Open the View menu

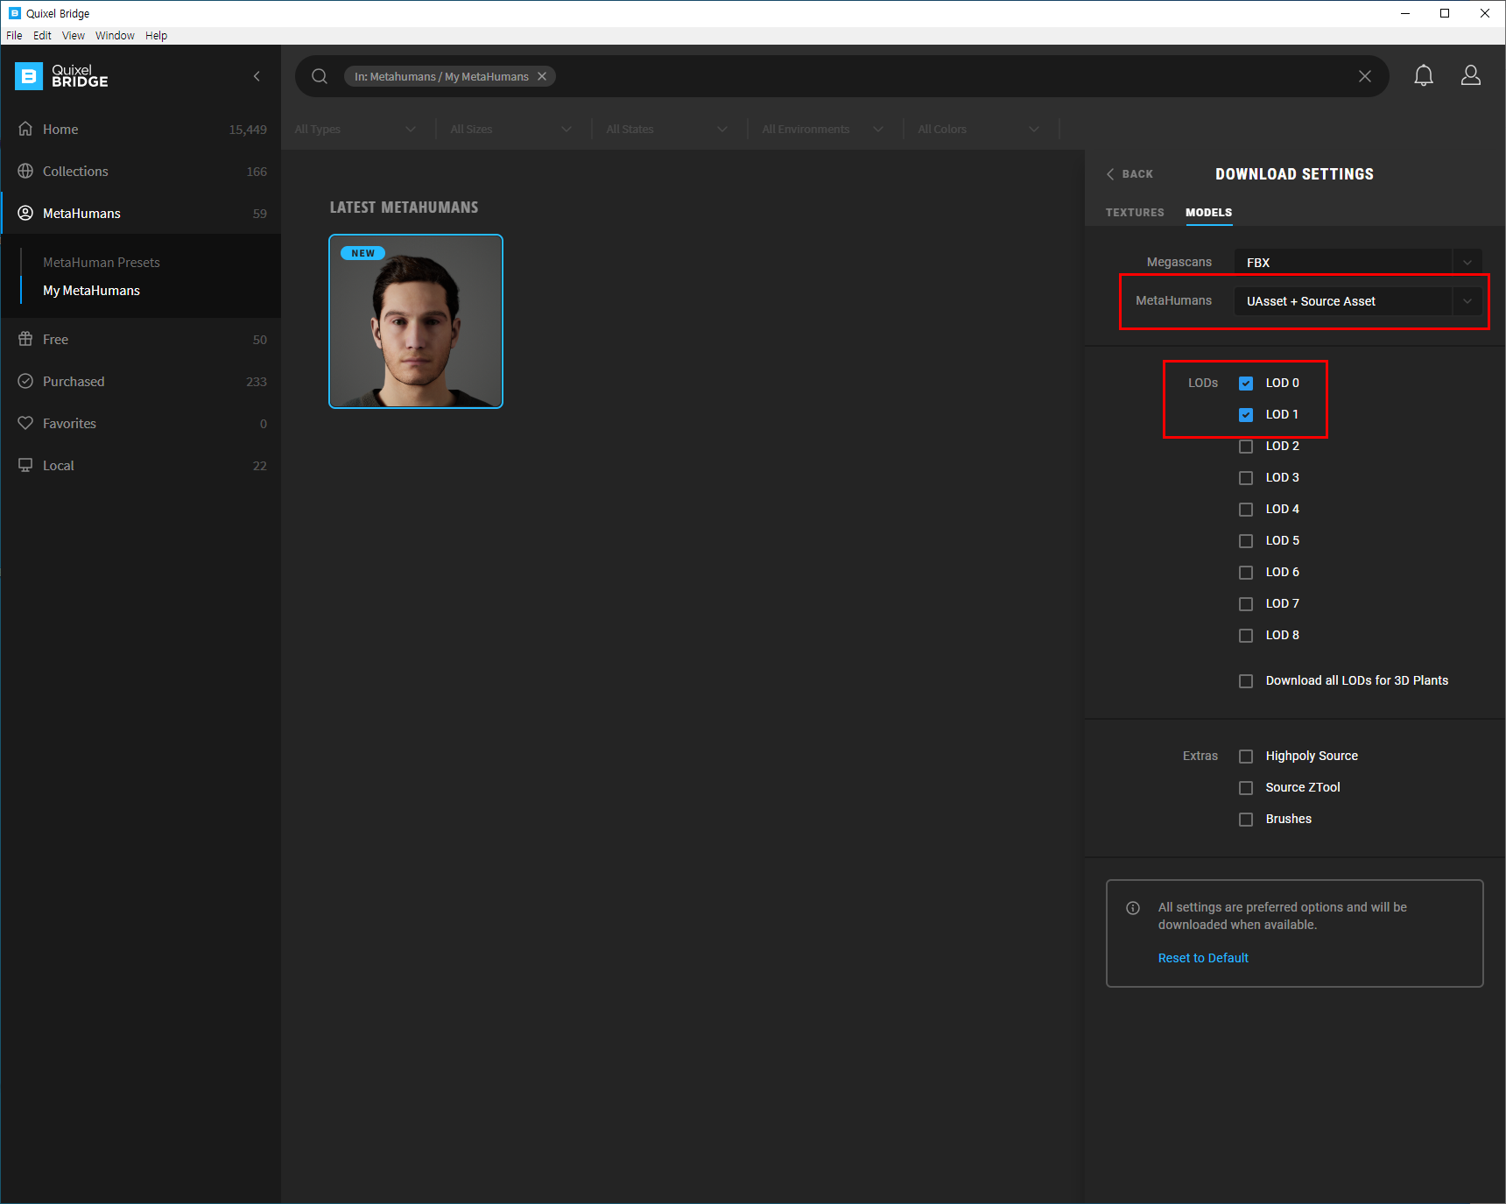click(74, 35)
